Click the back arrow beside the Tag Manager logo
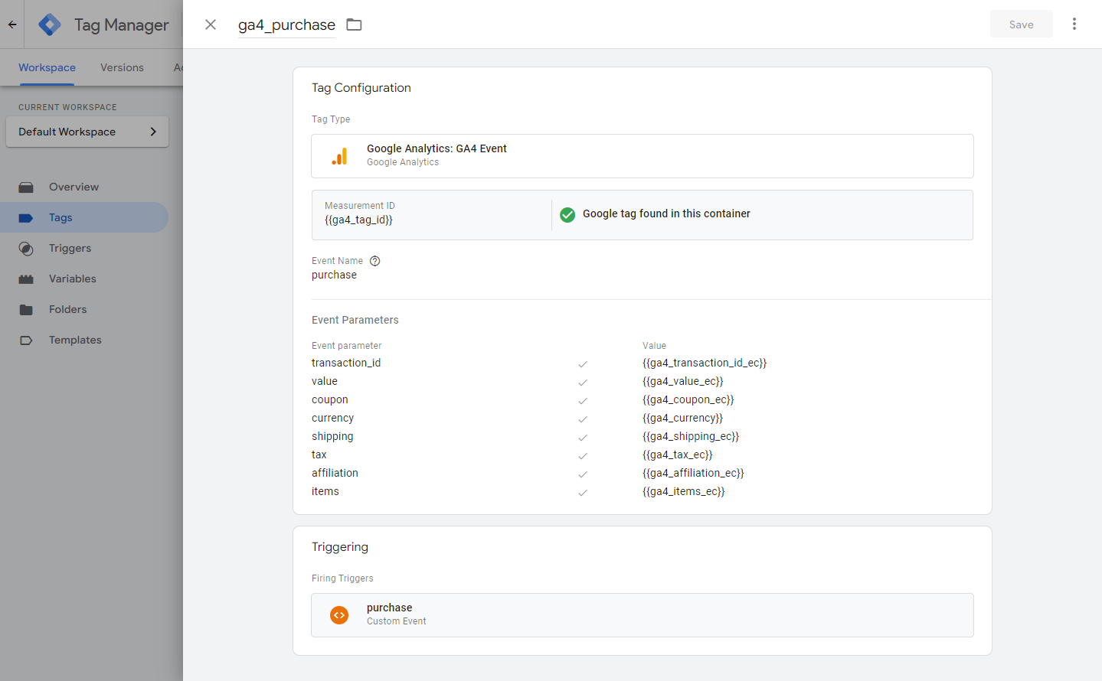The width and height of the screenshot is (1102, 681). click(12, 24)
